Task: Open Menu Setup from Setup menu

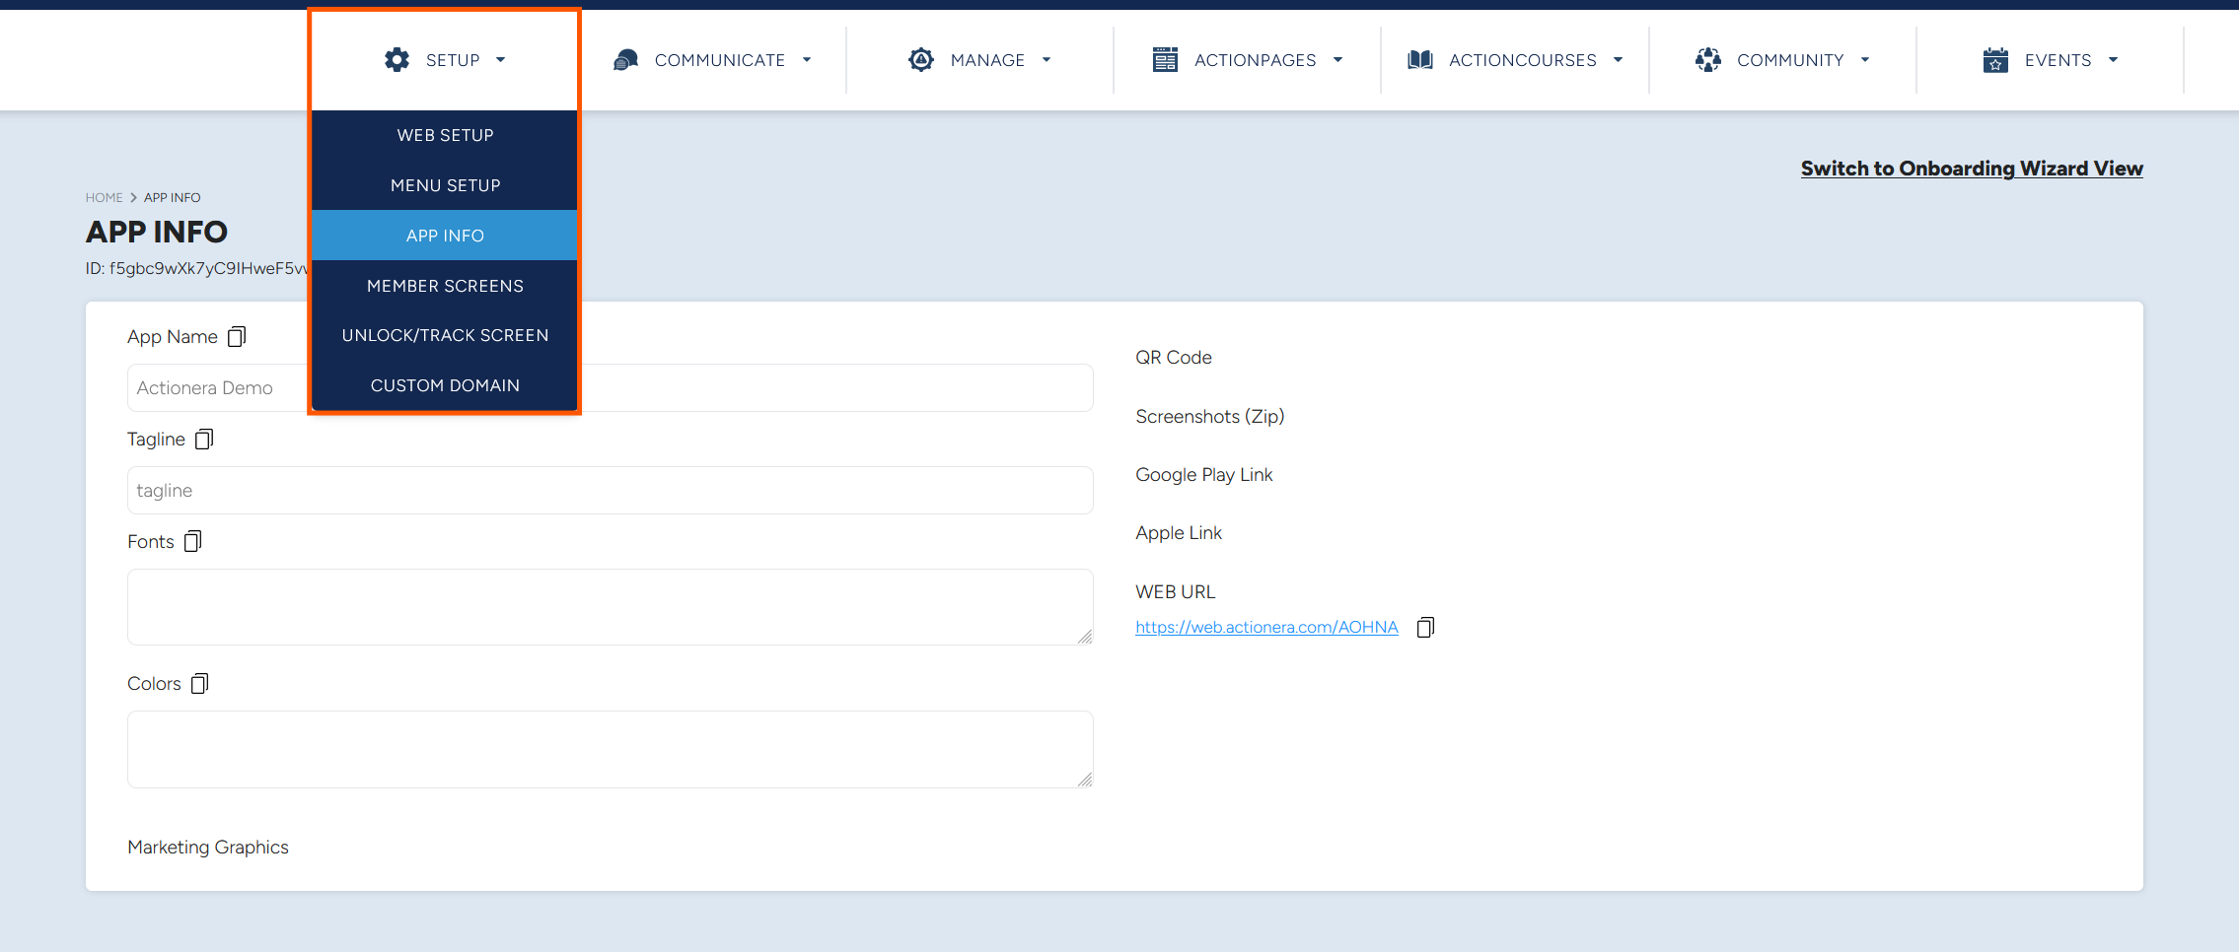Action: point(445,185)
